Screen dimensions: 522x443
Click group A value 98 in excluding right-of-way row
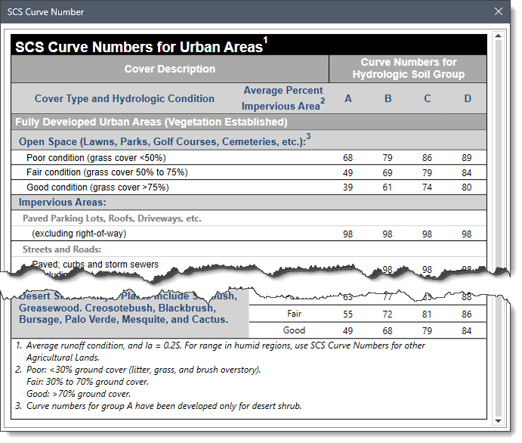pyautogui.click(x=348, y=234)
